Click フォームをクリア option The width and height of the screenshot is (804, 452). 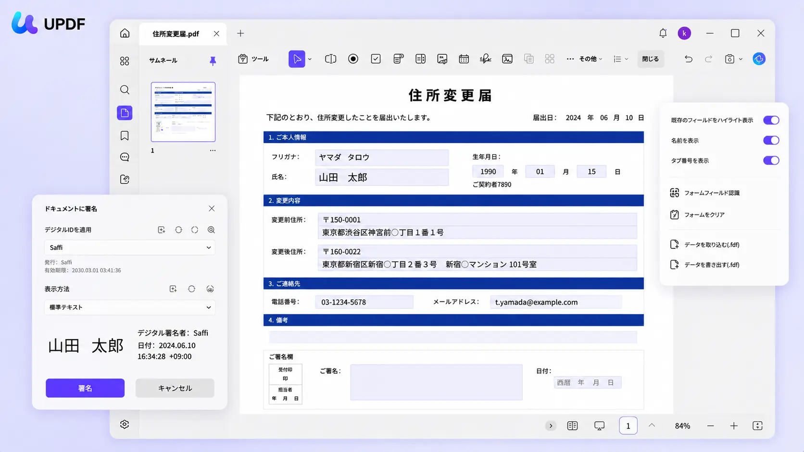pos(697,215)
